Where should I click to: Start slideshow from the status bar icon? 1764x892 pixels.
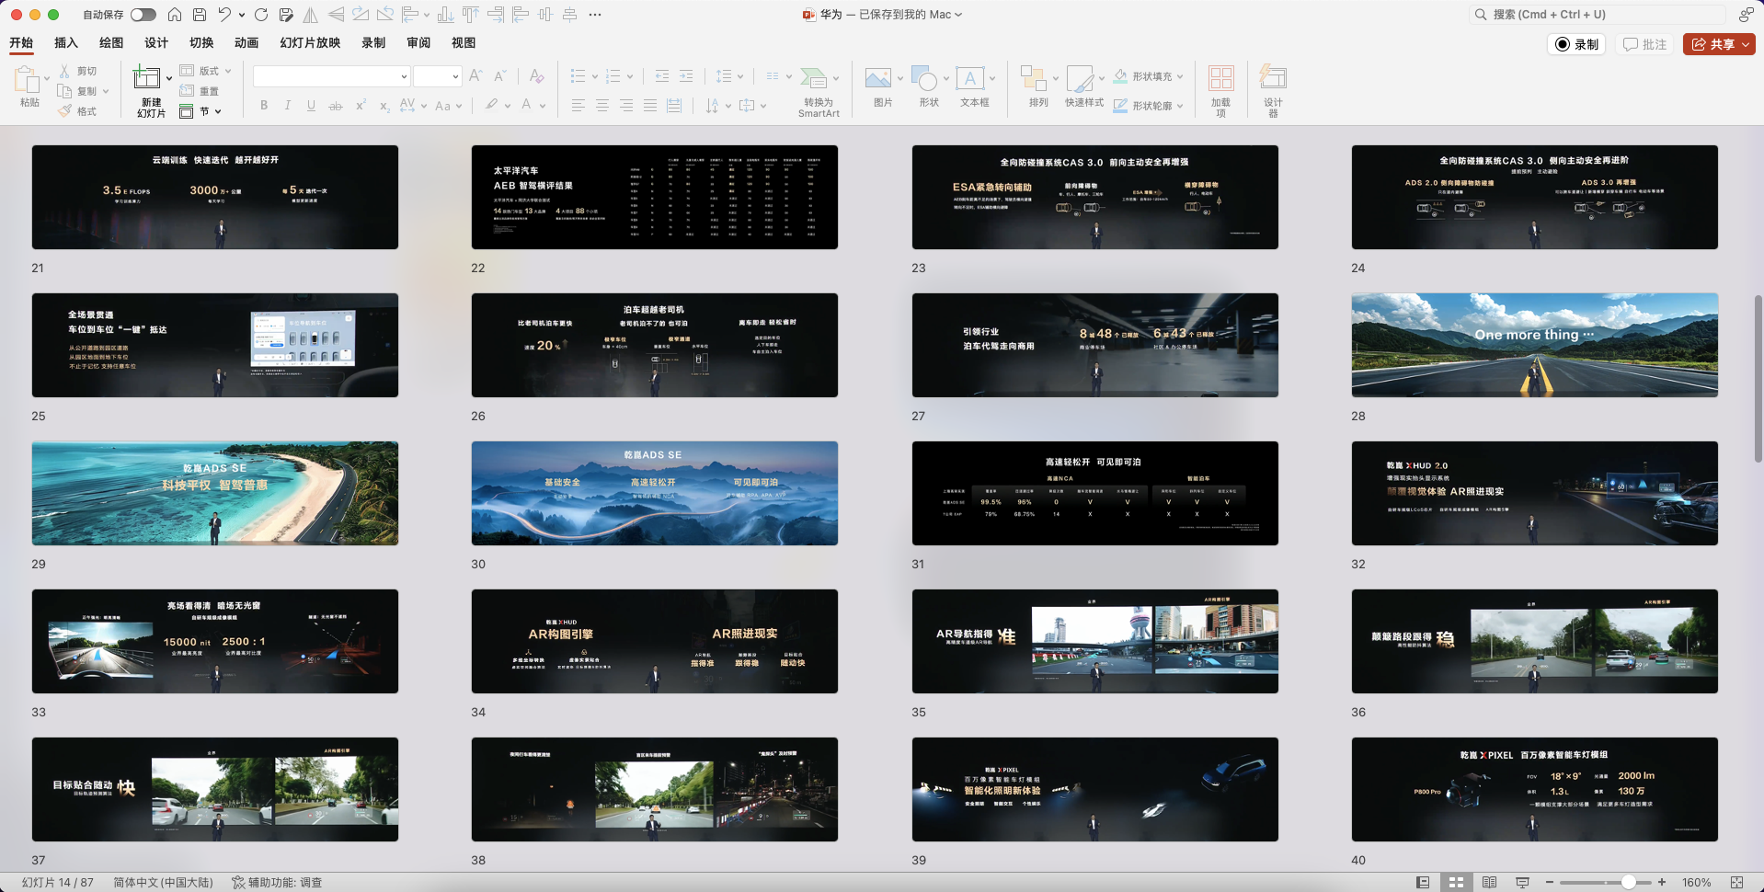pos(1522,882)
